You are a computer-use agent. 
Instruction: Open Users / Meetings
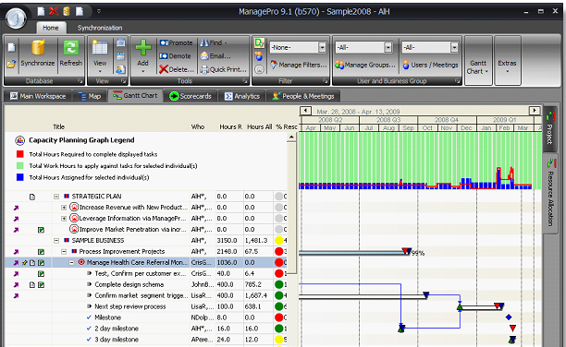coord(430,65)
